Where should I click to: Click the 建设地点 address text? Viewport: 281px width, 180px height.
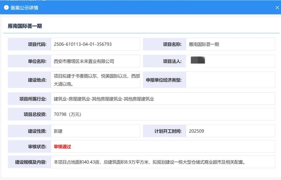point(97,80)
